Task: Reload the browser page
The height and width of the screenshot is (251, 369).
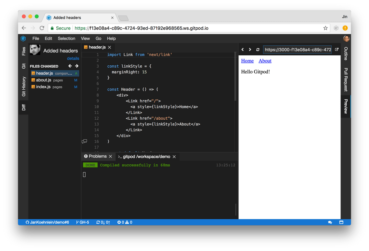Action: 42,28
